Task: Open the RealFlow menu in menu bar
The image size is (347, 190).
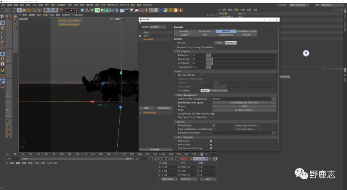Action: pos(148,5)
